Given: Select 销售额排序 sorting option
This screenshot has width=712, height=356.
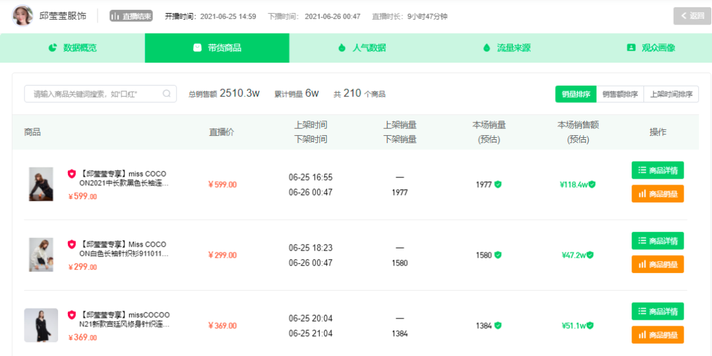Looking at the screenshot, I should pos(620,94).
